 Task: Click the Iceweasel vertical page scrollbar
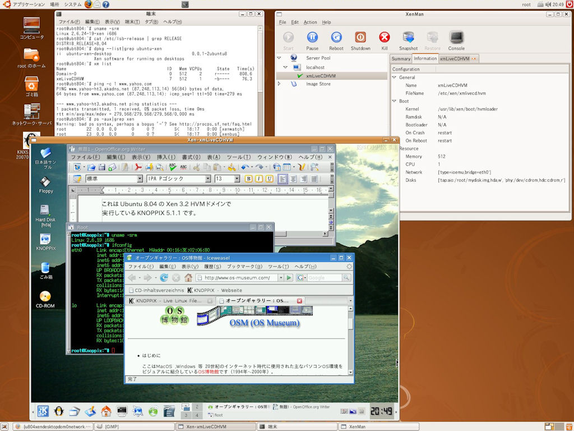350,340
